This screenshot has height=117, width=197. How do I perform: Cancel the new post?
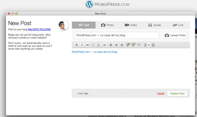pos(161,93)
